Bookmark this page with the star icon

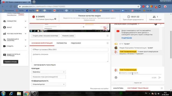(x=138, y=6)
